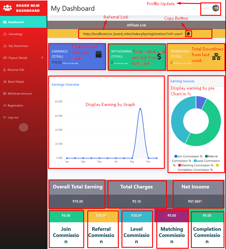Expand the Payout Details chevron arrow
This screenshot has width=226, height=249.
click(x=42, y=58)
